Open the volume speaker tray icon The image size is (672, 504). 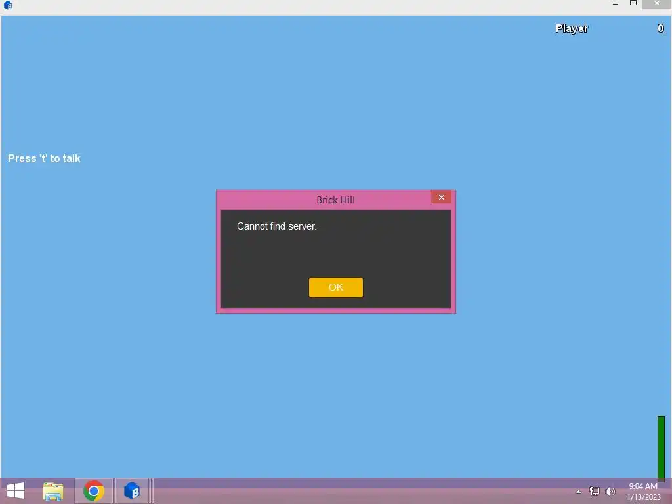[x=610, y=491]
